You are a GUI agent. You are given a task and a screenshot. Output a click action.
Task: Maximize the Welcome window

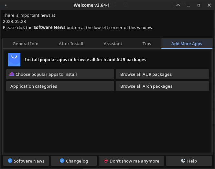pos(199,5)
